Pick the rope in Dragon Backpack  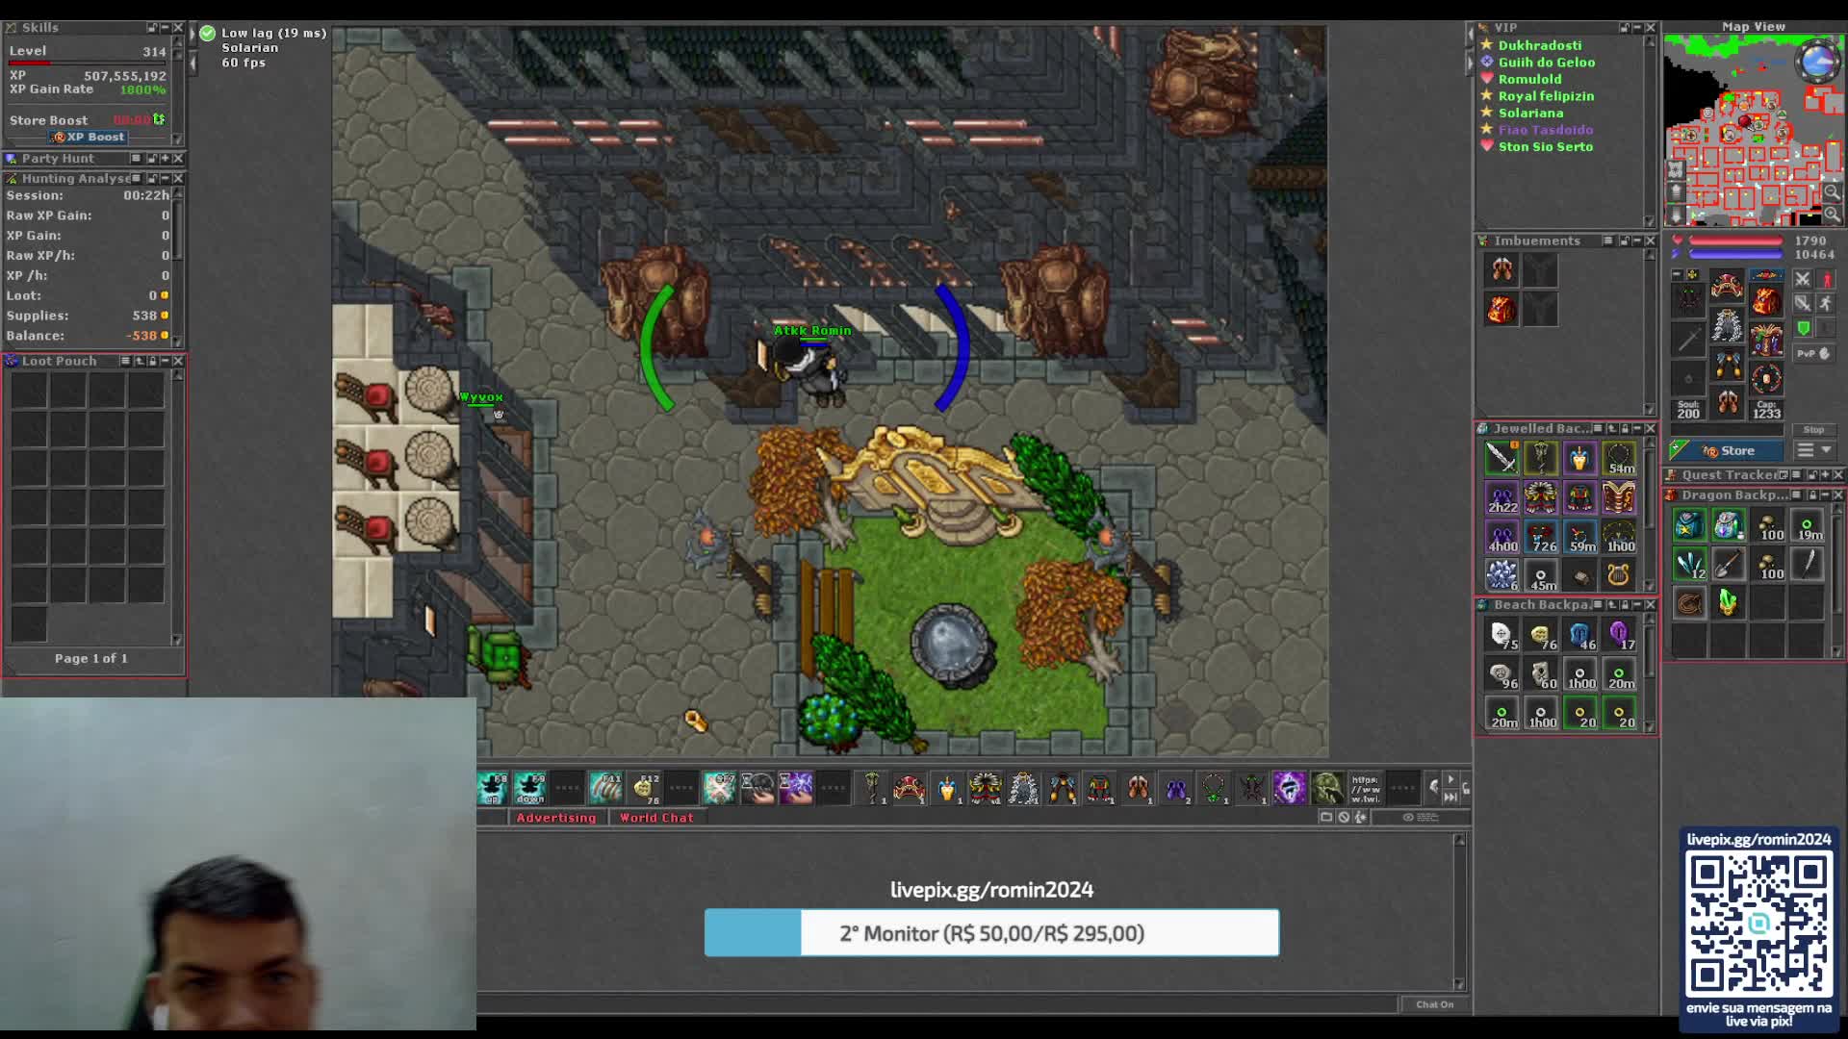tap(1689, 603)
